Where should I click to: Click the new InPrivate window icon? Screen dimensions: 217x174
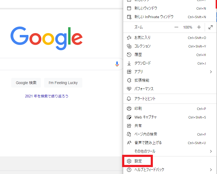(x=129, y=17)
